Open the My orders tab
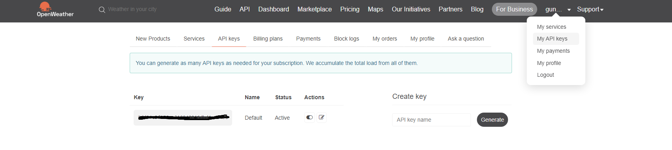 click(x=385, y=39)
